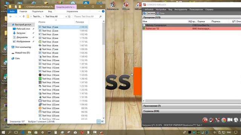
Task: Open Windows Start menu
Action: click(x=3, y=132)
